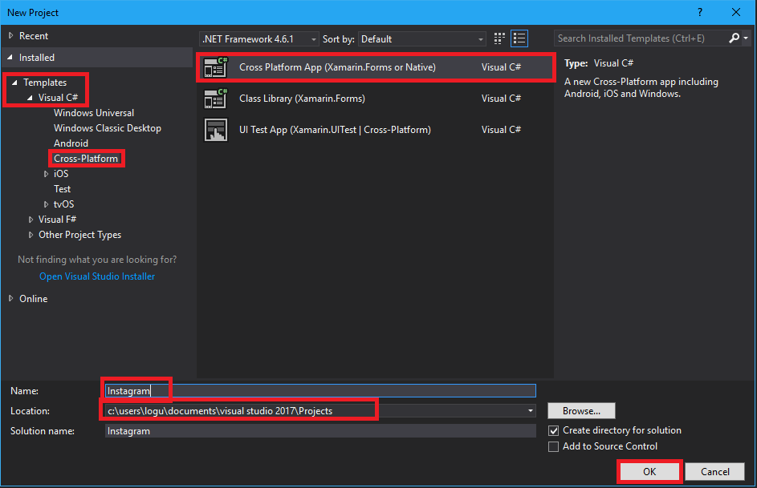Open Location path dropdown arrow
Image resolution: width=757 pixels, height=488 pixels.
click(x=530, y=411)
